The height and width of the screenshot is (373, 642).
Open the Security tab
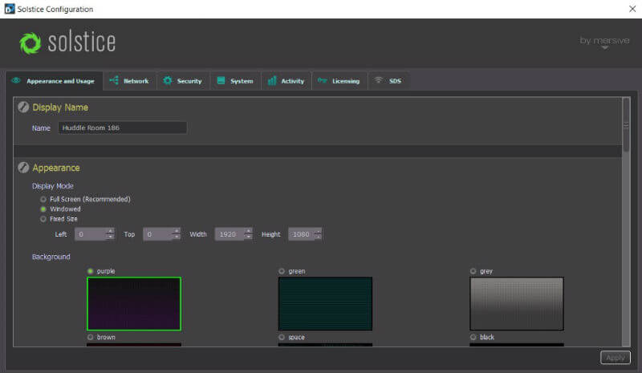tap(183, 81)
